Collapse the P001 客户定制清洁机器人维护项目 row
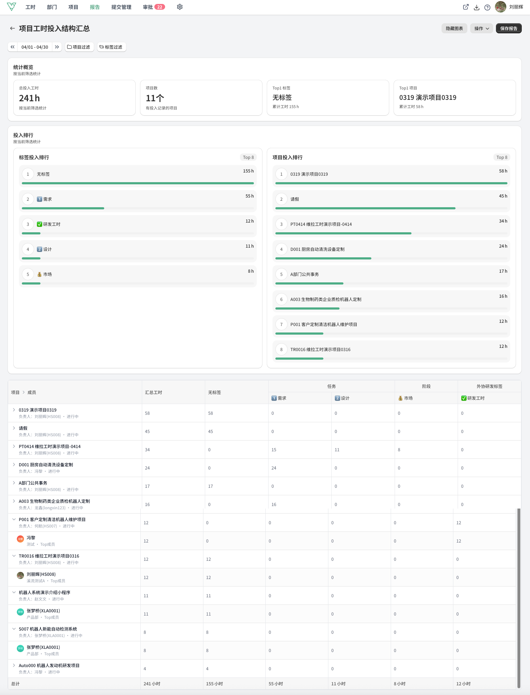The width and height of the screenshot is (530, 695). pyautogui.click(x=14, y=519)
